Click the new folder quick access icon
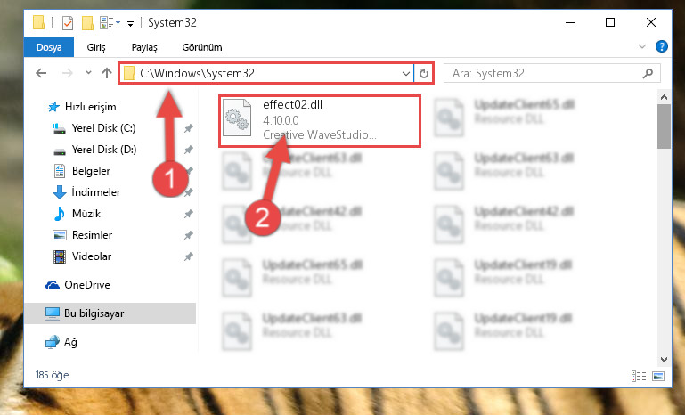Screen dimensions: 685x415 tap(87, 23)
